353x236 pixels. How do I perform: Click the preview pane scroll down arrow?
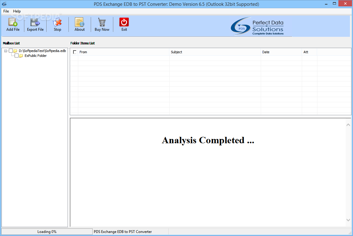point(348,220)
